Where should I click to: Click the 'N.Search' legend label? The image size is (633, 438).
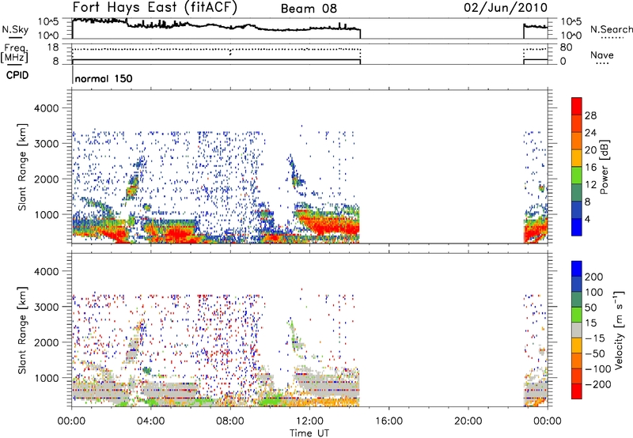[x=611, y=29]
